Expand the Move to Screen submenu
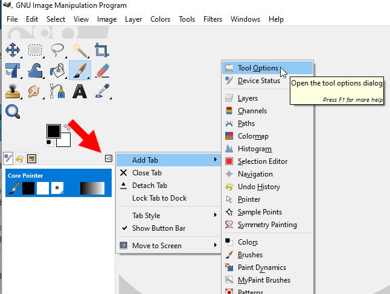The image size is (390, 294). pos(168,245)
